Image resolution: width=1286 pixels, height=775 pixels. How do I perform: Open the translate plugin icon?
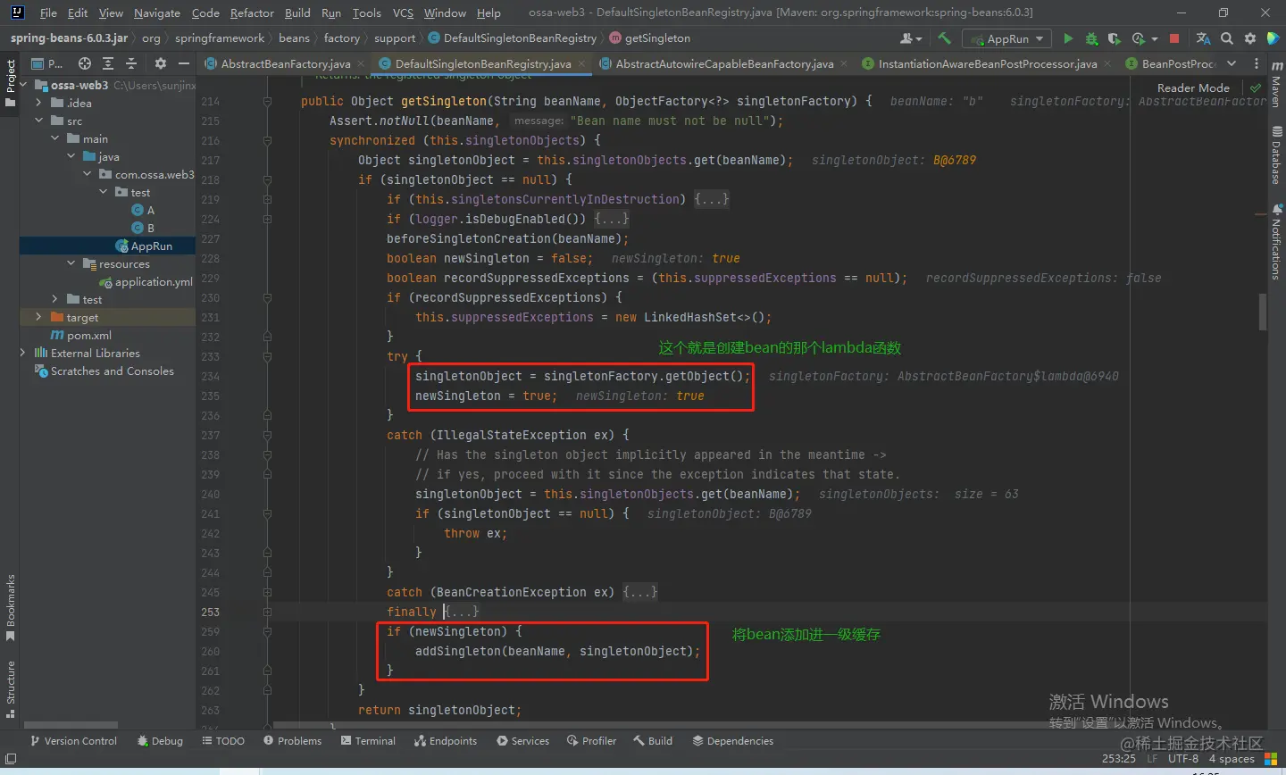(x=1203, y=38)
